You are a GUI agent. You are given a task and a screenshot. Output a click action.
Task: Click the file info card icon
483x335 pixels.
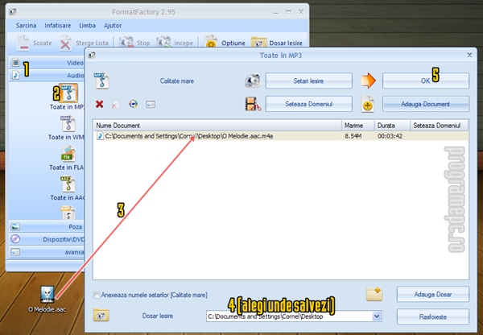point(151,105)
